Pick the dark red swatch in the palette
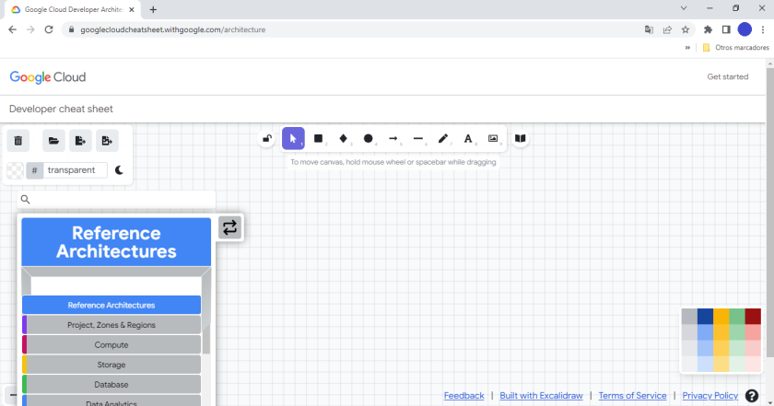Viewport: 774px width, 406px height. [753, 316]
